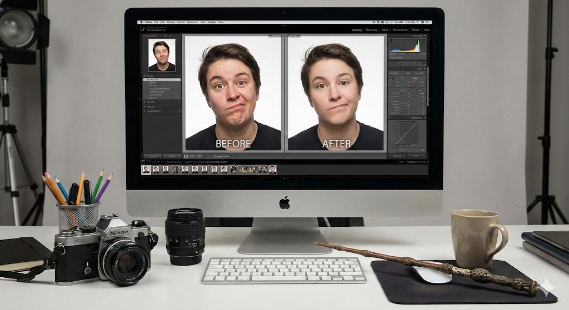Select the radial filter tool icon
Viewport: 569px width, 310px height.
tap(414, 64)
